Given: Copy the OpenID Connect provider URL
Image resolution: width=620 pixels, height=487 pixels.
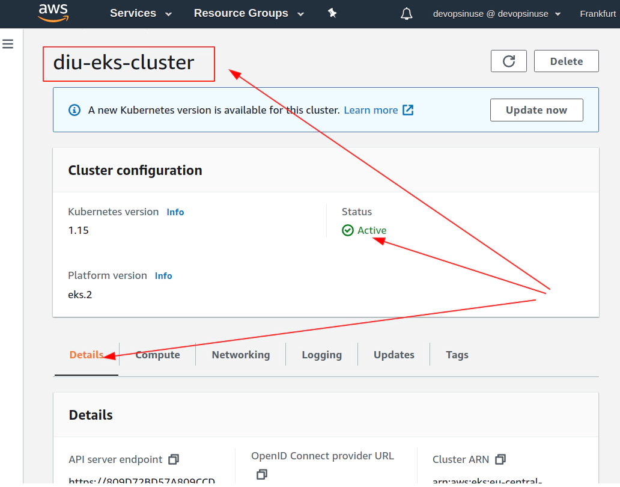Looking at the screenshot, I should 262,474.
